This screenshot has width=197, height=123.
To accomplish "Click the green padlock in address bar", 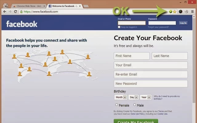I will click(21, 12).
